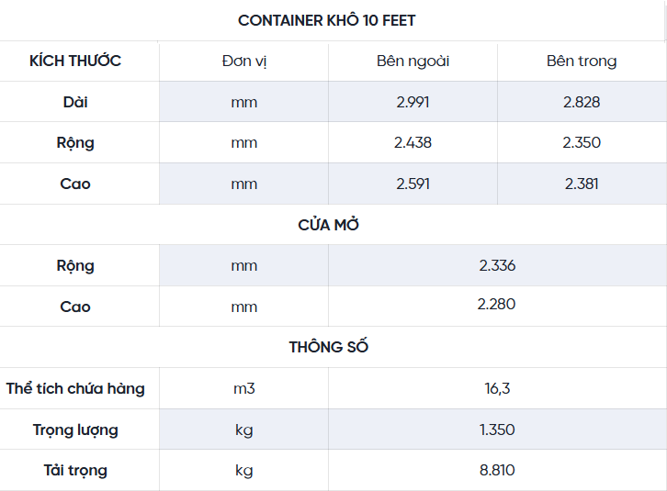The height and width of the screenshot is (491, 667).
Task: Select the door width value 2.336
Action: pos(497,266)
